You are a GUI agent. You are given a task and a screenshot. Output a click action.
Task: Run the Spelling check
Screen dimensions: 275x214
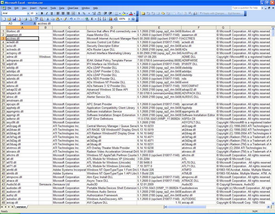click(37, 19)
